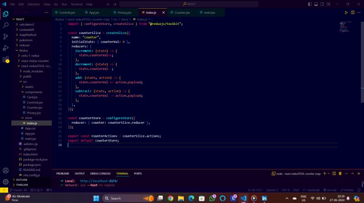Split the editor to the right
This screenshot has width=364, height=203.
(353, 13)
